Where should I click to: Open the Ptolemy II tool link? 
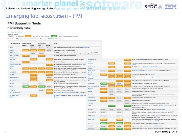[90, 103]
